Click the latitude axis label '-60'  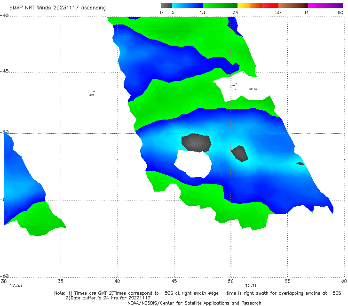pos(4,276)
